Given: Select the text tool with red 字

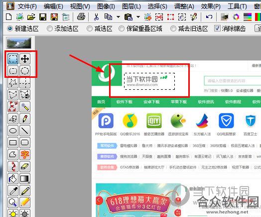Looking at the screenshot, I should [x=25, y=155].
